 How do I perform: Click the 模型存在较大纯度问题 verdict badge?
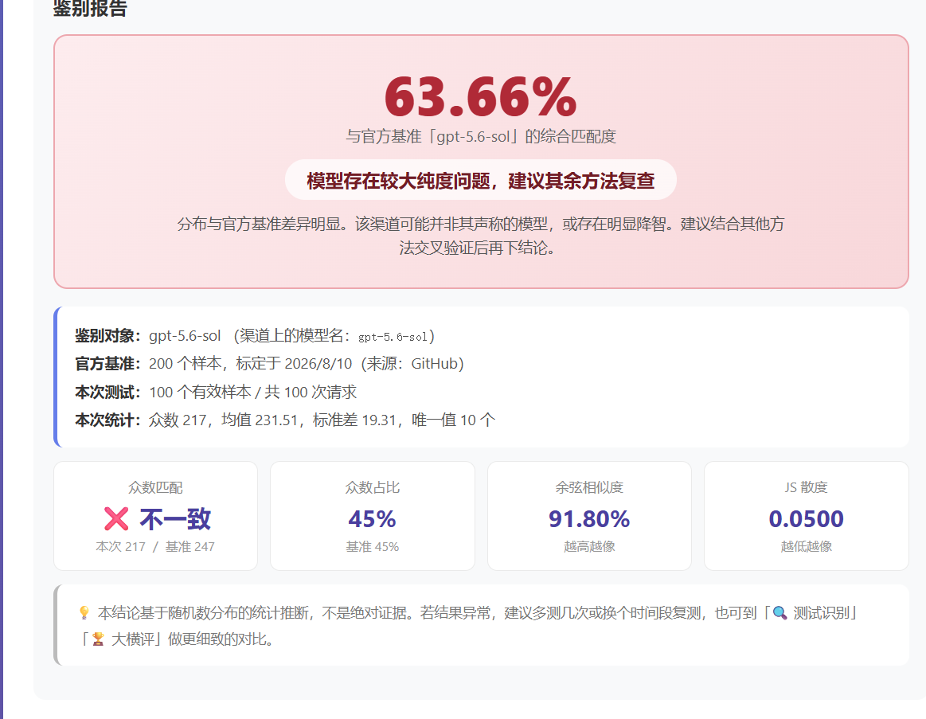click(x=481, y=180)
